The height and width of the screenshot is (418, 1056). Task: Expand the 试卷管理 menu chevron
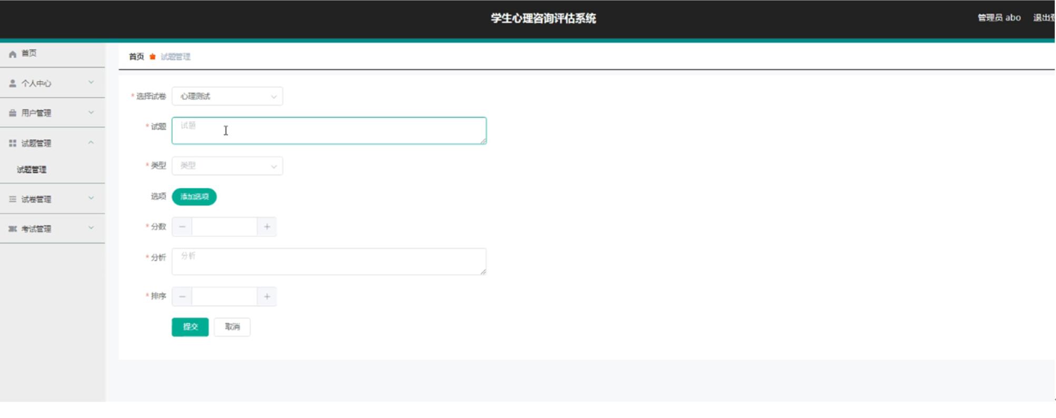coord(91,198)
